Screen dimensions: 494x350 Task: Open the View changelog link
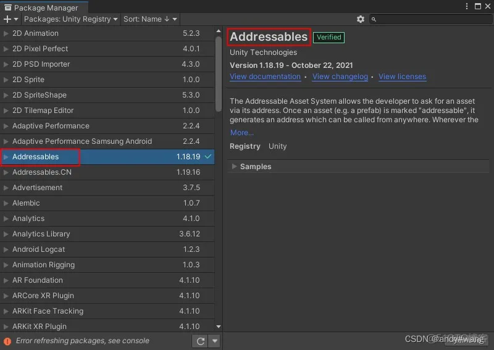340,77
